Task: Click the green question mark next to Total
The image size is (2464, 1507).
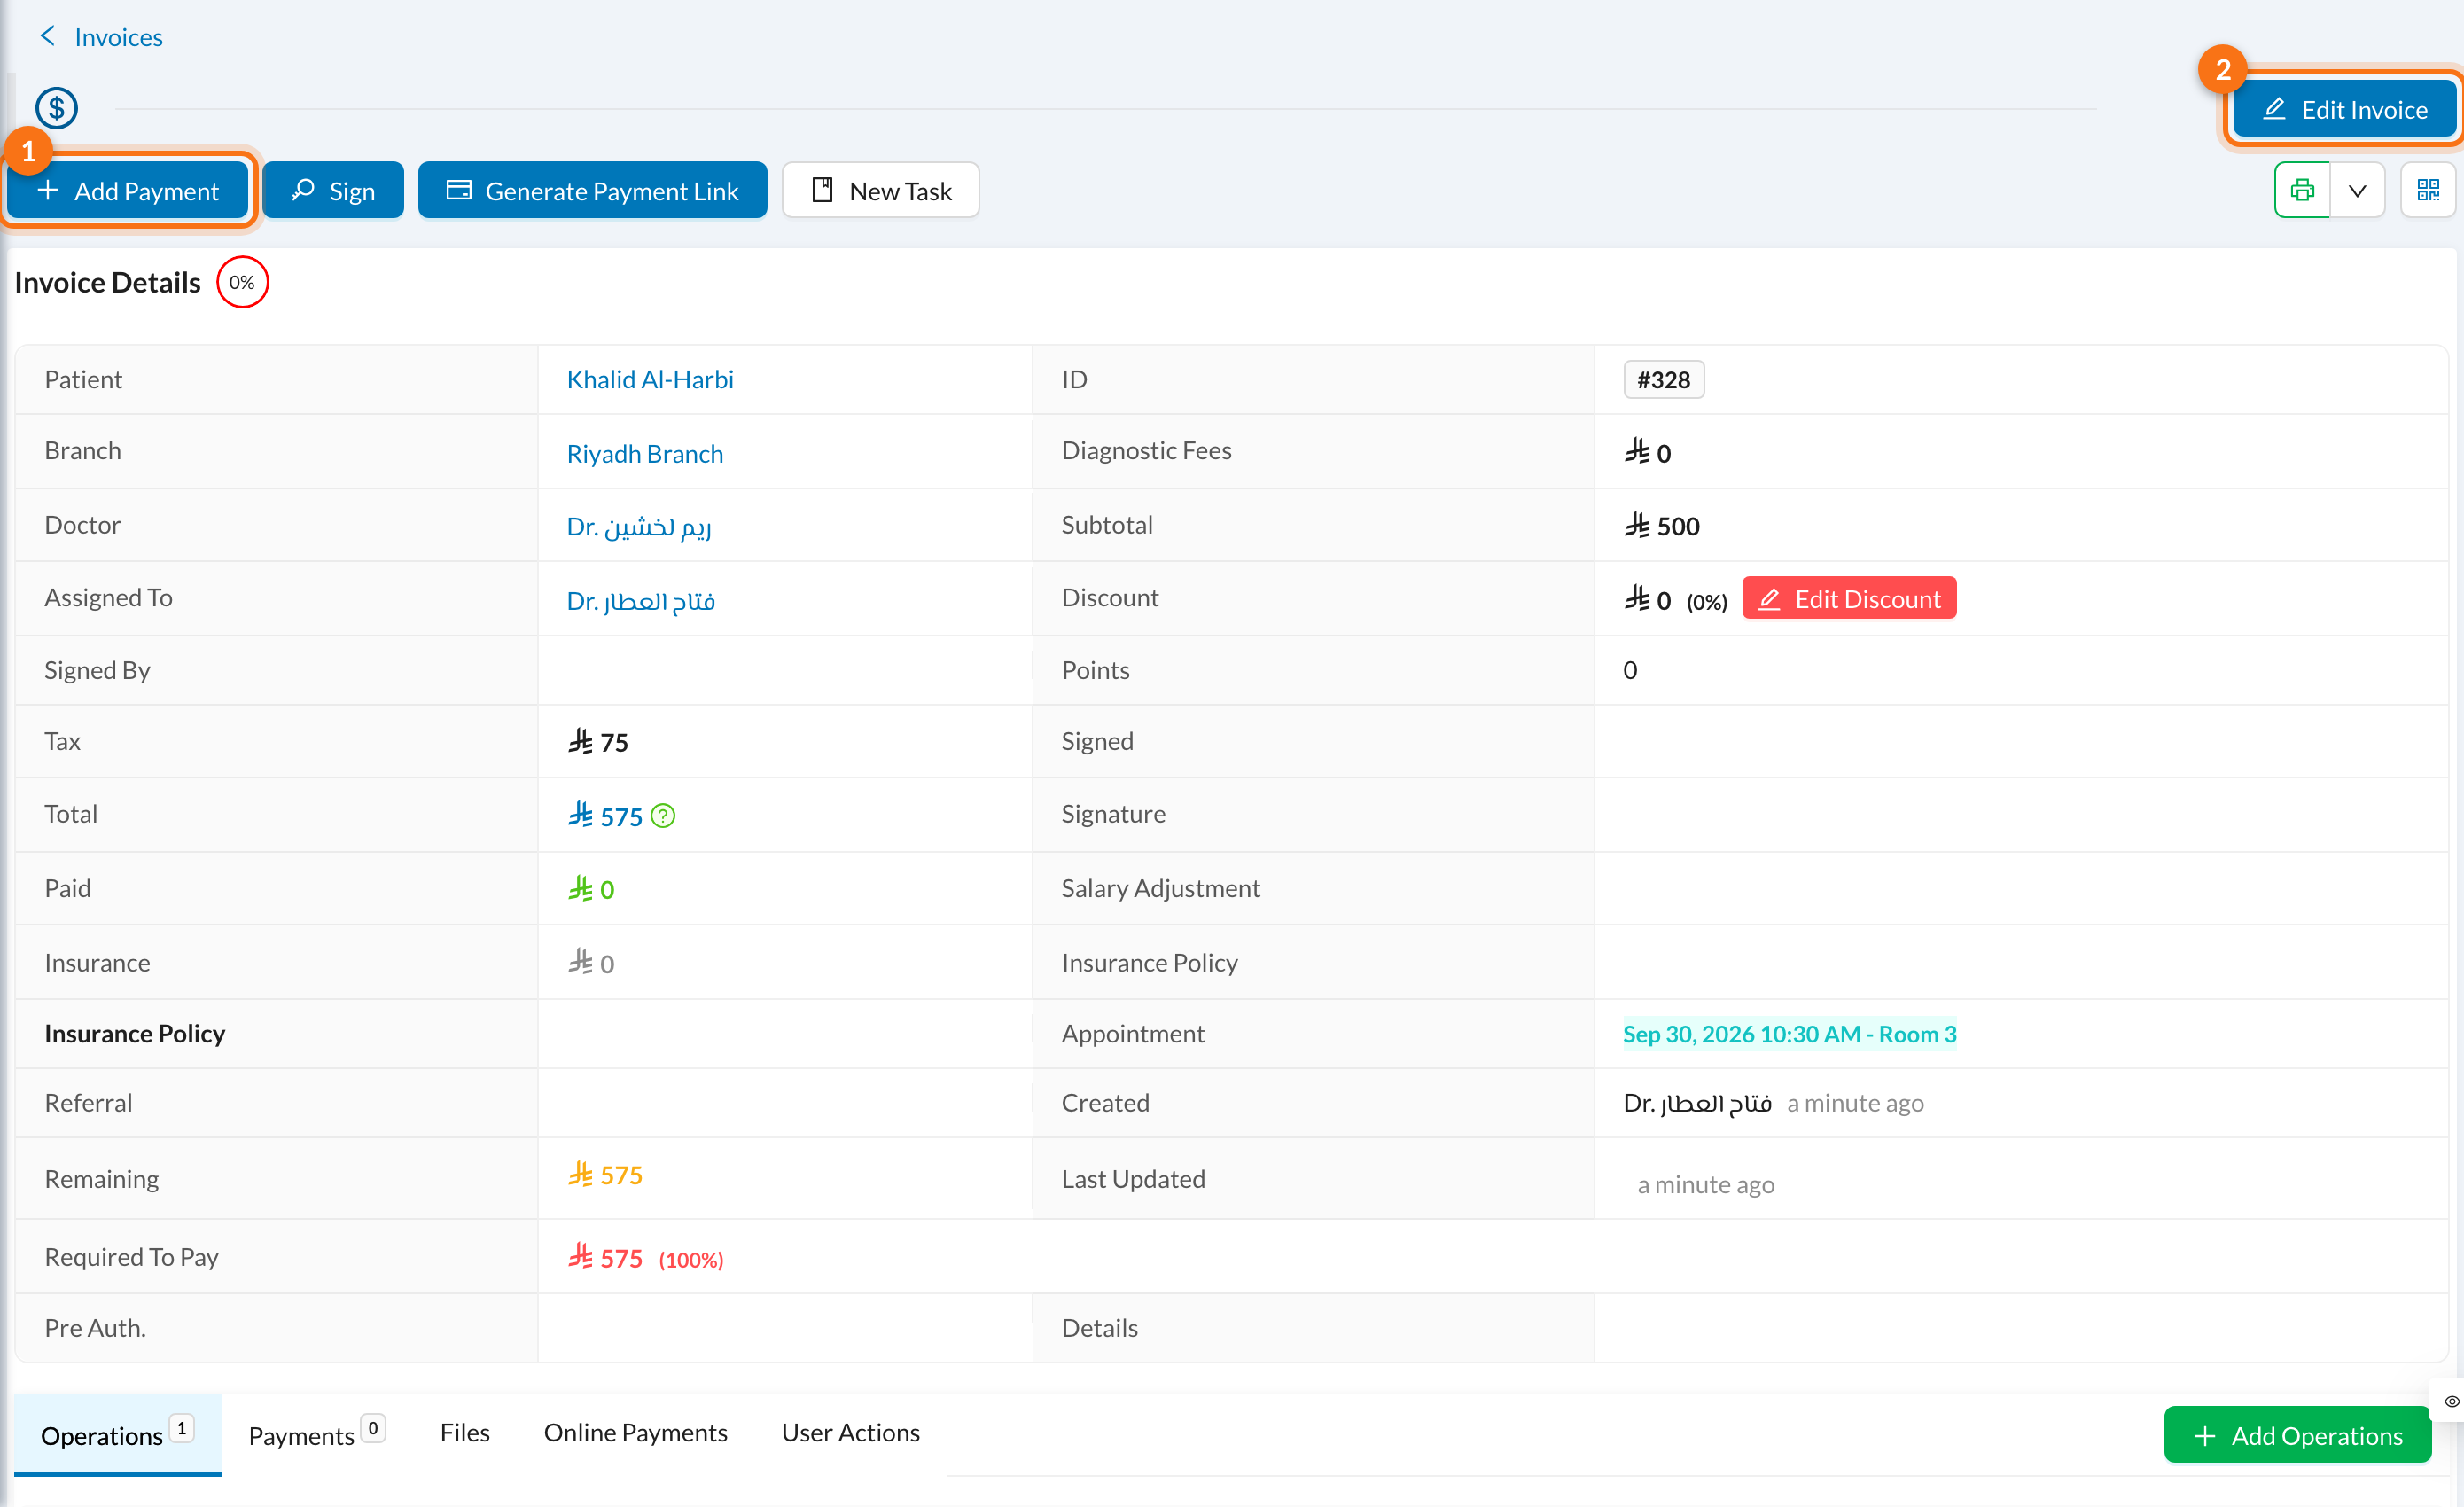Action: click(x=663, y=816)
